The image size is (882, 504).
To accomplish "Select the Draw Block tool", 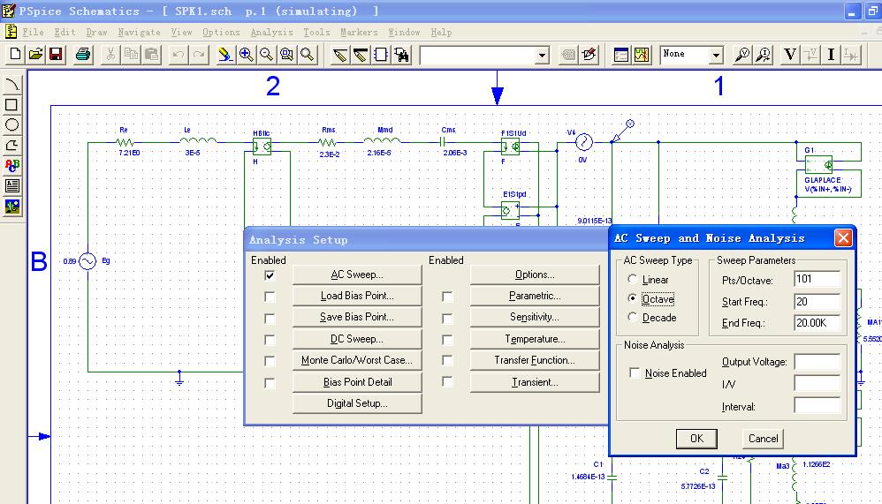I will [381, 55].
